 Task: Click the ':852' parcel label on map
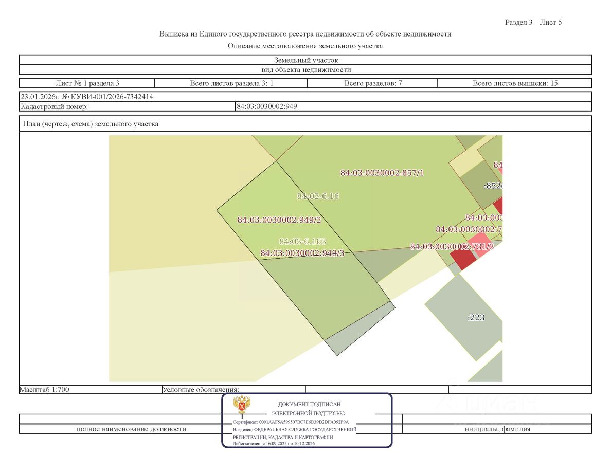tap(493, 186)
